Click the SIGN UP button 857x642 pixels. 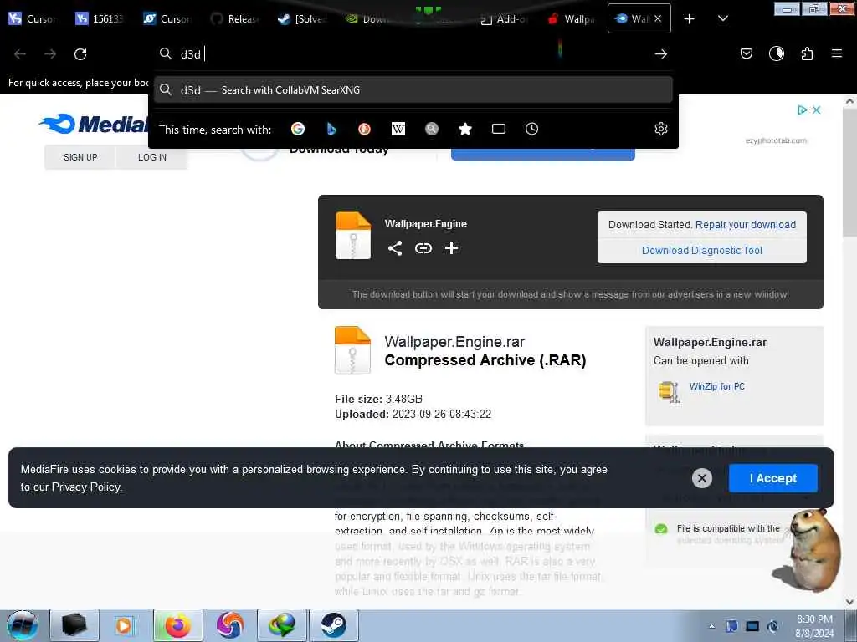(x=80, y=157)
